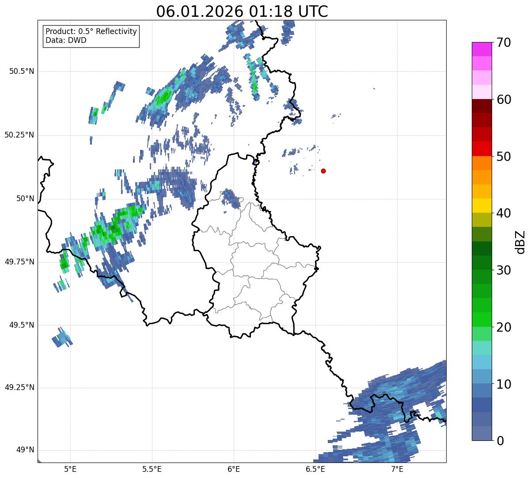Screen dimensions: 531x478
Task: Click the 0 tick on the colorbar
Action: [500, 441]
